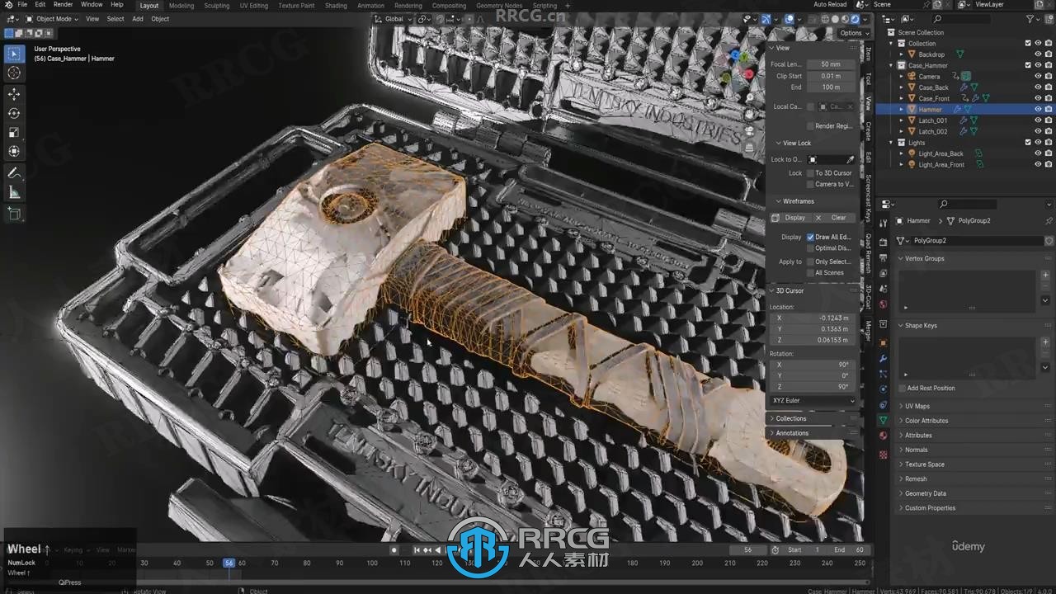Open the Tool properties tab

883,221
